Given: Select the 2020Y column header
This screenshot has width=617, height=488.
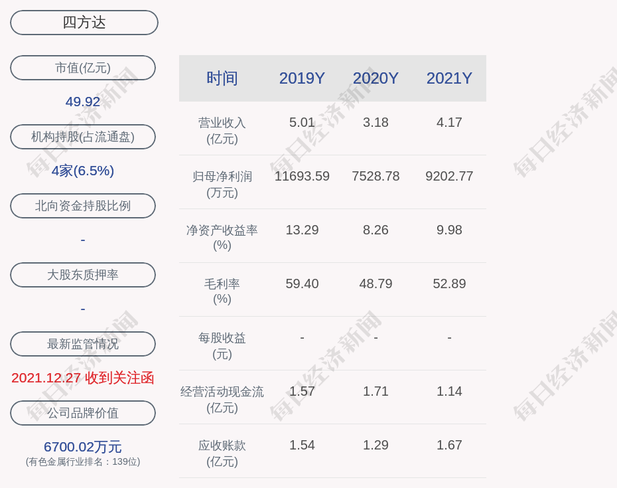Looking at the screenshot, I should 376,78.
